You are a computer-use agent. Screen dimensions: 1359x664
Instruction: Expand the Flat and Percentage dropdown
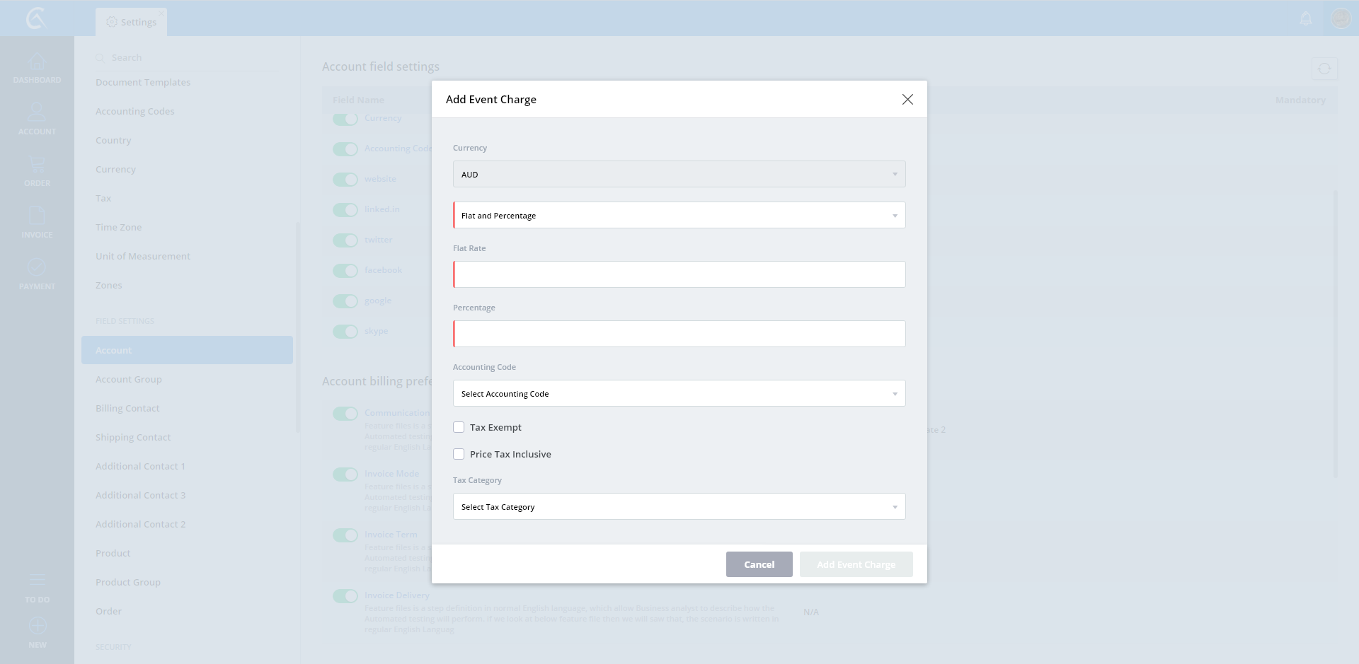[679, 215]
